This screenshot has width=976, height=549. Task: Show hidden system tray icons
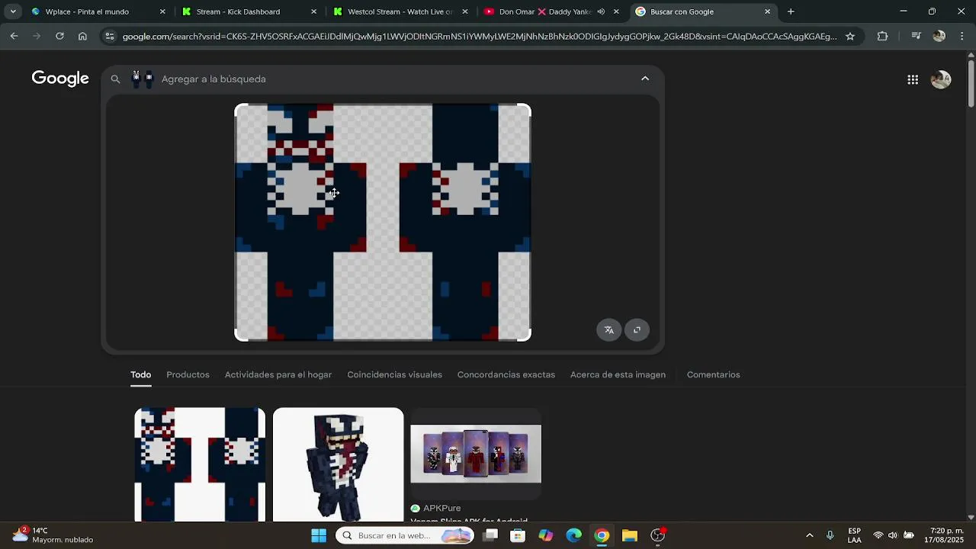click(810, 535)
